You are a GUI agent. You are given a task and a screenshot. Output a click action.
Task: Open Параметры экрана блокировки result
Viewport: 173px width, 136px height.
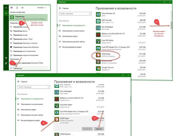coord(24,55)
